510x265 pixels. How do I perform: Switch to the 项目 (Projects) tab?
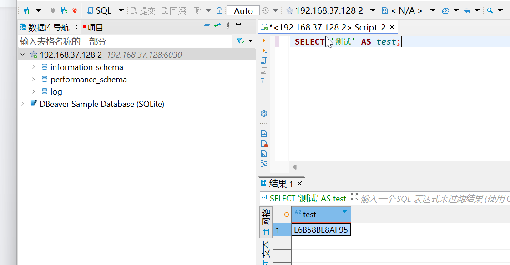pos(93,28)
